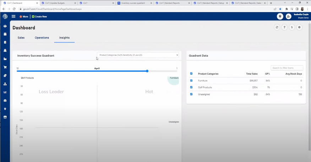This screenshot has width=311, height=162.
Task: Toggle the Unassigned row checkbox
Action: coord(191,94)
